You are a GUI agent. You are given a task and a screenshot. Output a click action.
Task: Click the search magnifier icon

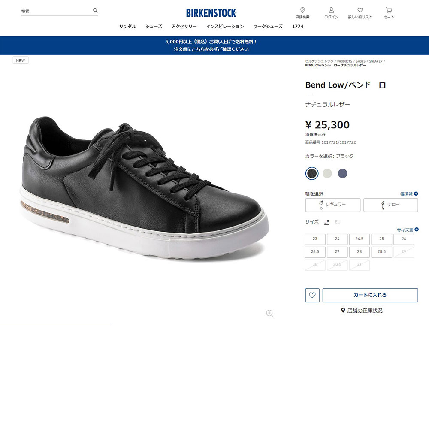(x=95, y=10)
